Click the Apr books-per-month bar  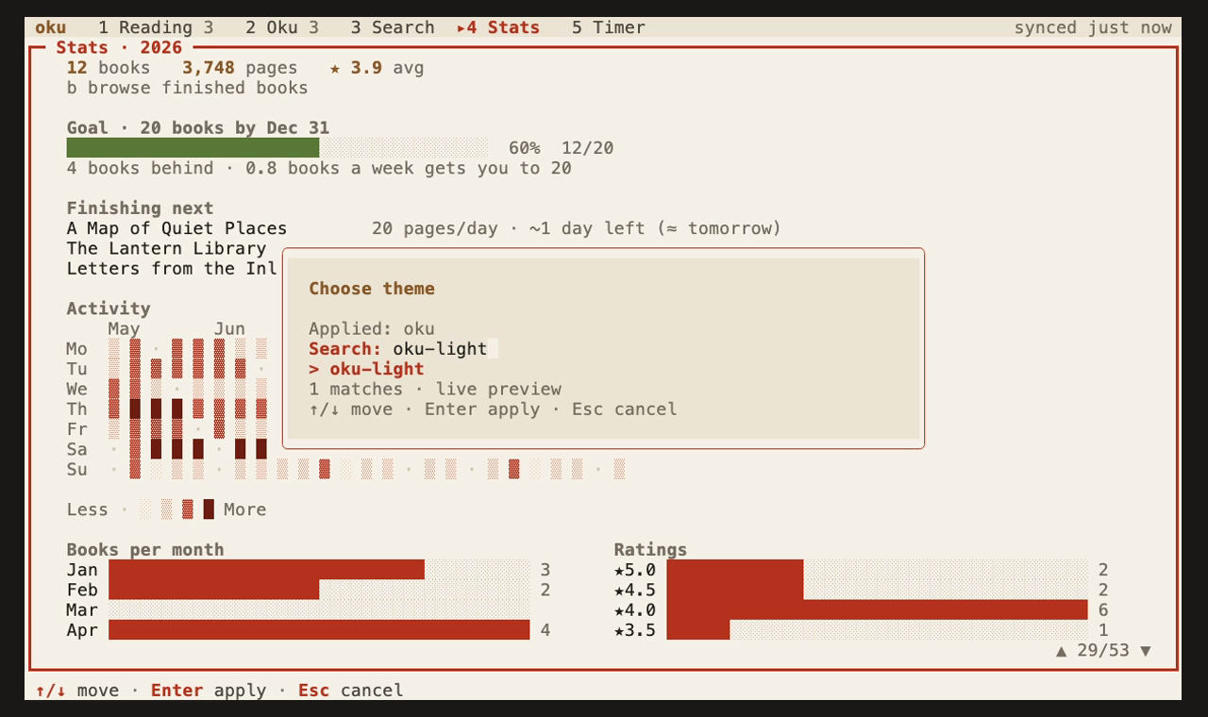click(319, 630)
